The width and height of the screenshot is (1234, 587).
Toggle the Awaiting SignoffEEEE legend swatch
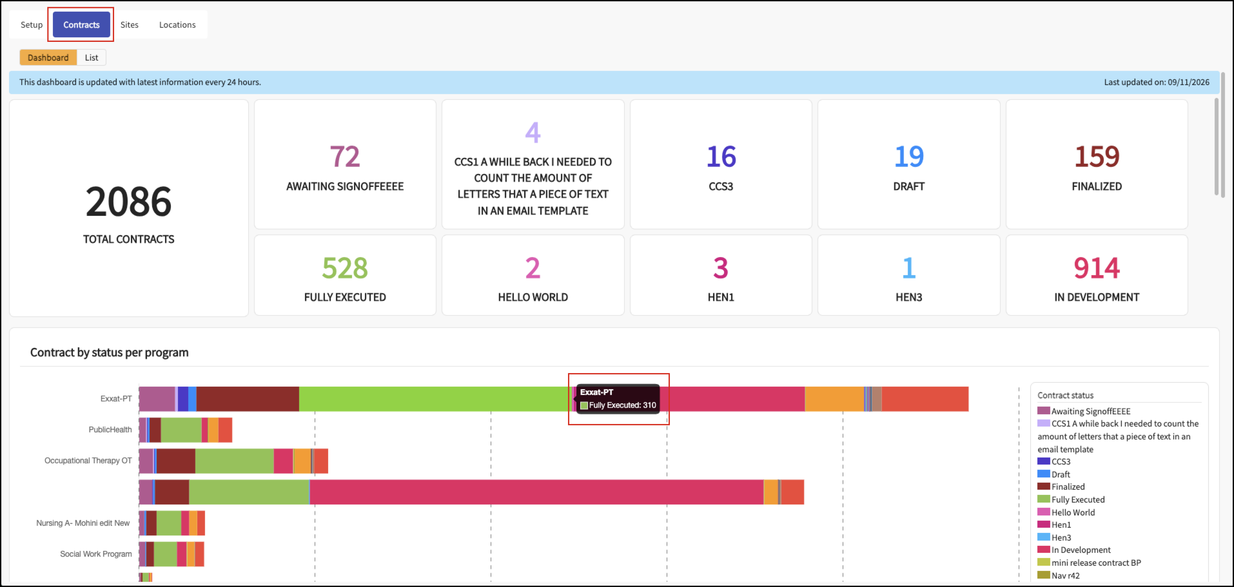(x=1043, y=411)
